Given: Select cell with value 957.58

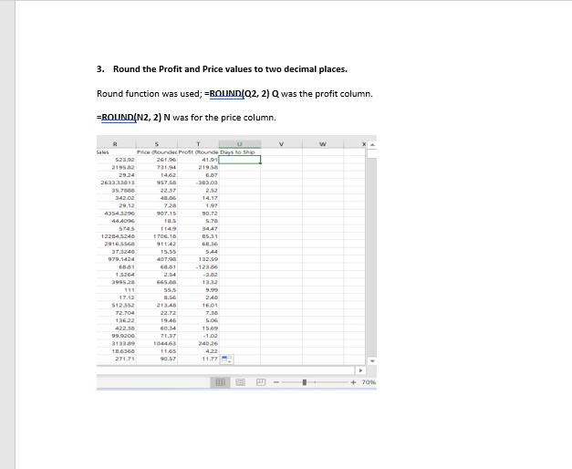Looking at the screenshot, I should [157, 182].
